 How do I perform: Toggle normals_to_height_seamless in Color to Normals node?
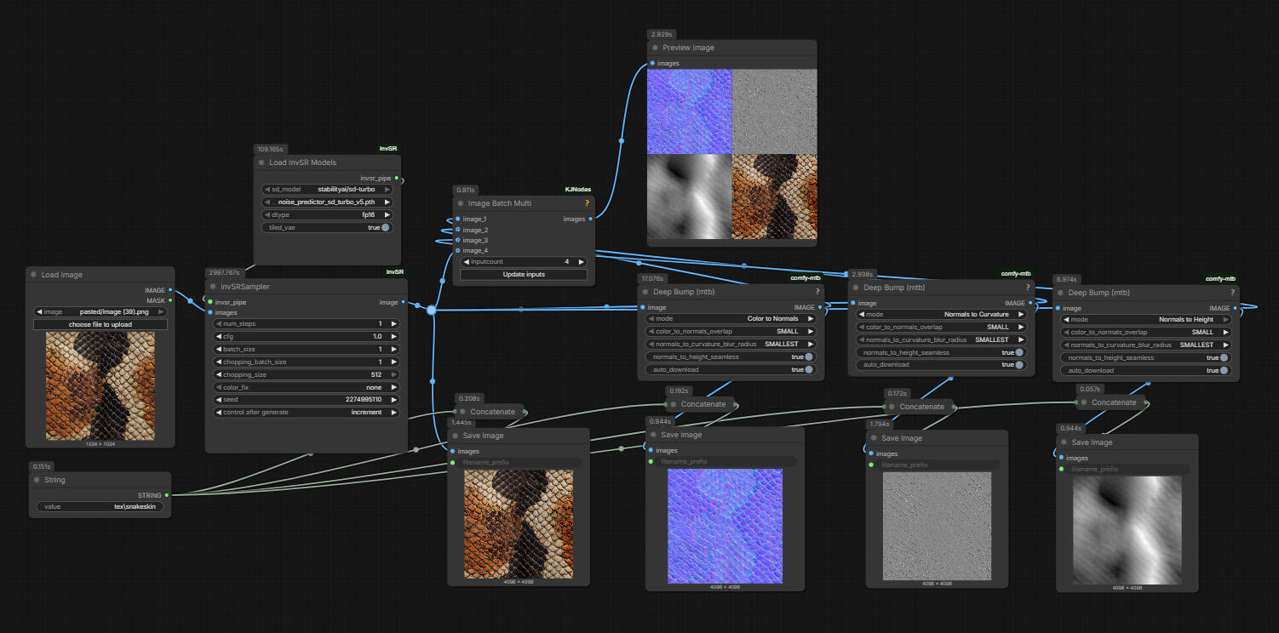(x=808, y=357)
